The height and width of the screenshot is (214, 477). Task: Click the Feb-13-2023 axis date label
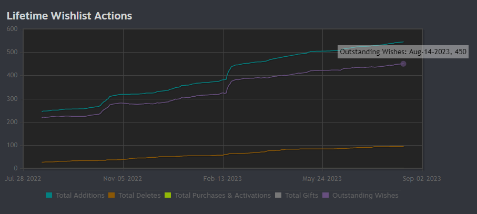coord(223,178)
